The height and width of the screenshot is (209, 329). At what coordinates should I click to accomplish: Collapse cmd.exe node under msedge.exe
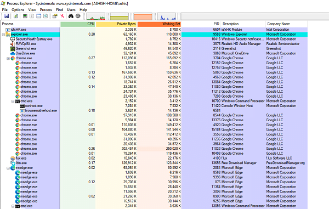tap(13, 206)
